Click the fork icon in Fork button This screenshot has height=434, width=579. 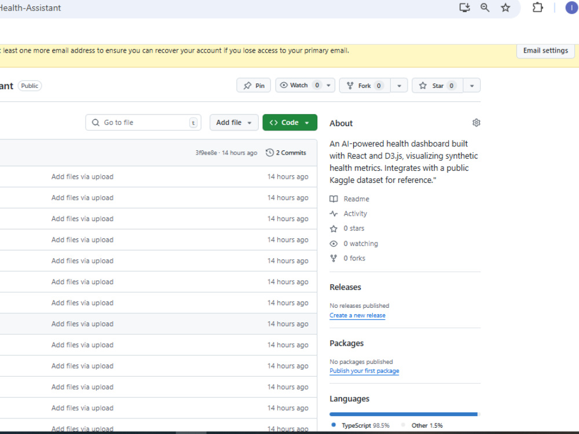pyautogui.click(x=350, y=86)
